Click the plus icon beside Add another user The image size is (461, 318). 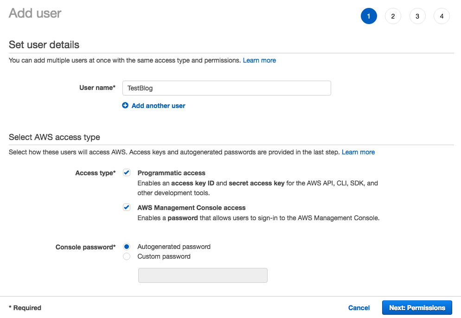[125, 106]
